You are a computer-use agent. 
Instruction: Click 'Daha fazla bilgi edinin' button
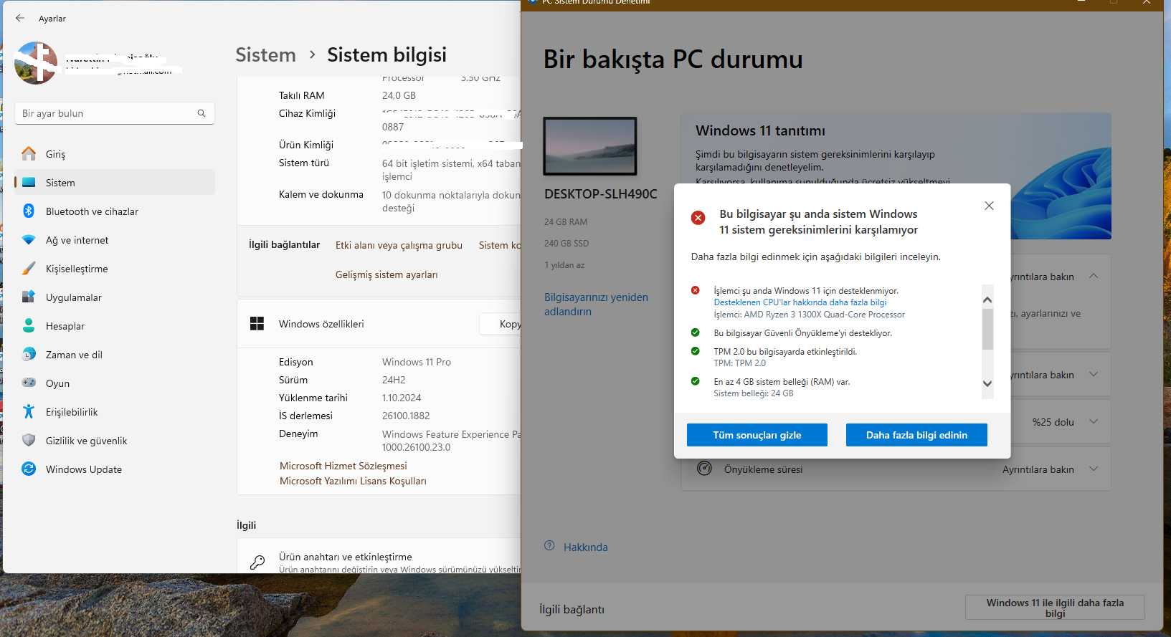[x=916, y=435]
